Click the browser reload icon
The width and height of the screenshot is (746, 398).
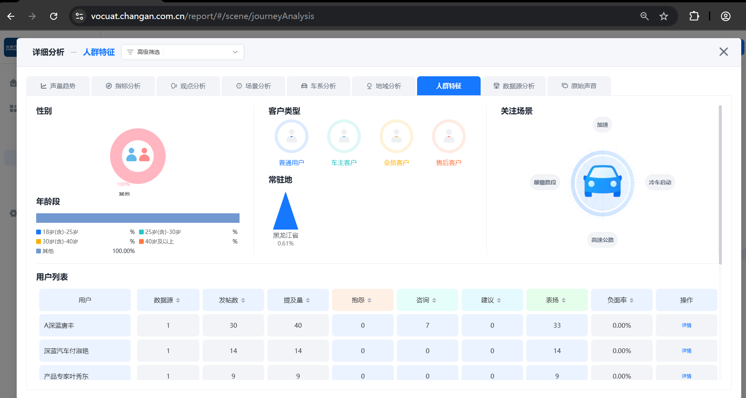[54, 16]
